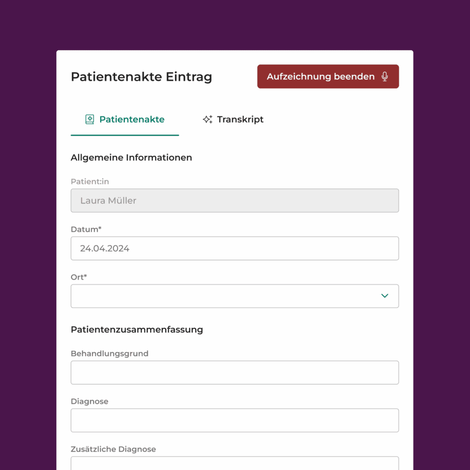
Task: Click the disabled Laura Müller patient field
Action: click(235, 201)
